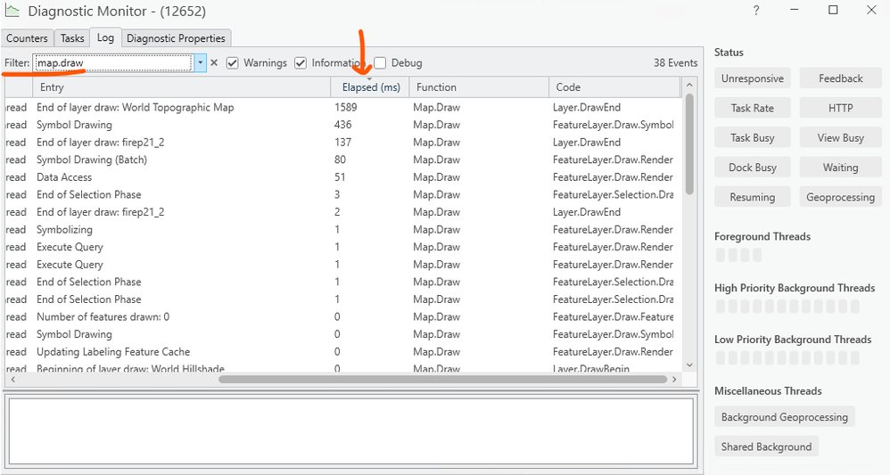Toggle the Information checkbox
Screen dimensions: 890x475
coord(301,63)
